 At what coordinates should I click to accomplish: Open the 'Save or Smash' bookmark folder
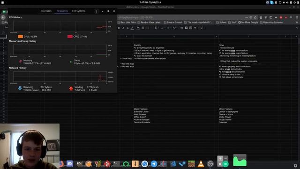click(173, 23)
